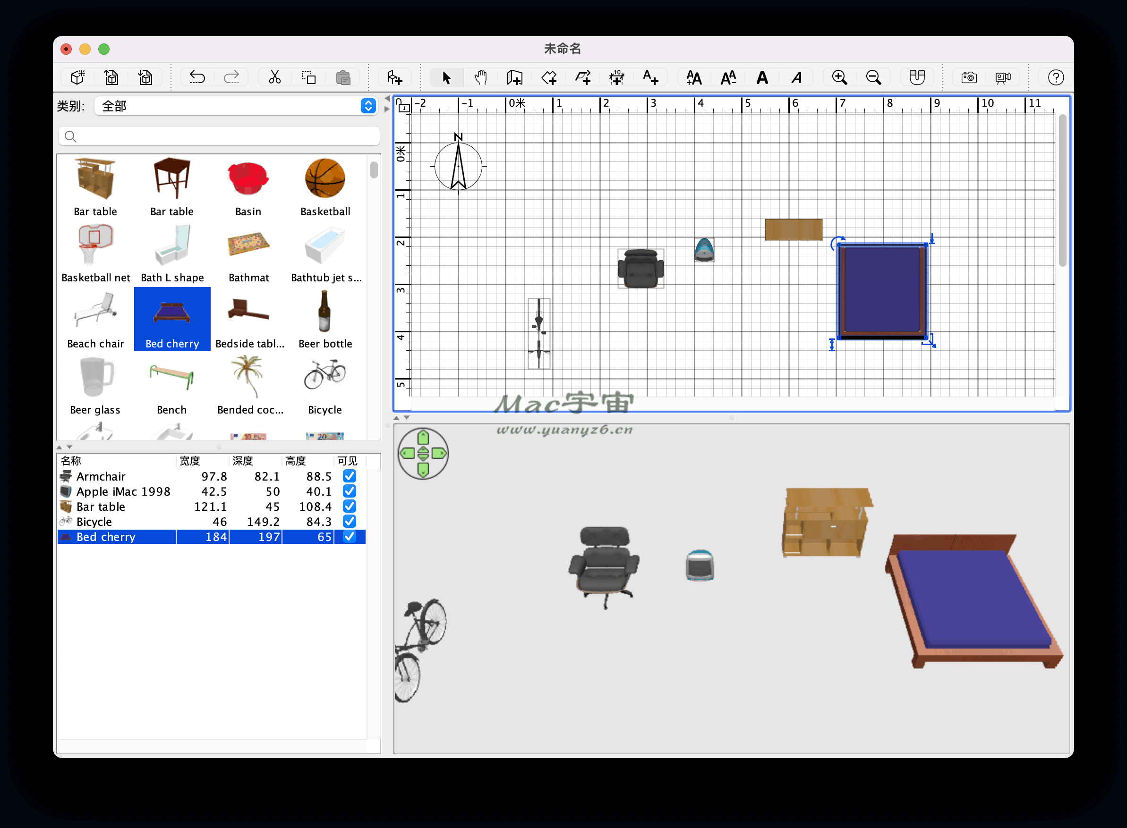Image resolution: width=1127 pixels, height=828 pixels.
Task: Click the zoom in magnifier icon
Action: click(x=839, y=77)
